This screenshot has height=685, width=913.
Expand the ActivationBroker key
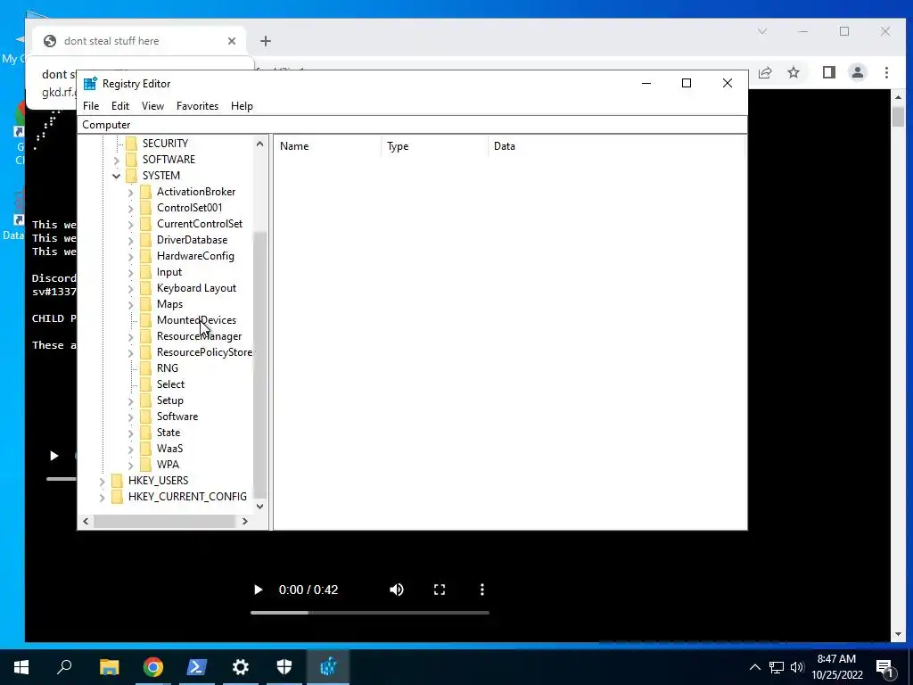point(130,192)
